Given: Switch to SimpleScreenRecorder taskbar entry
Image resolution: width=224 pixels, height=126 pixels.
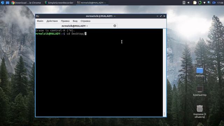Looking at the screenshot, I should coord(59,3).
